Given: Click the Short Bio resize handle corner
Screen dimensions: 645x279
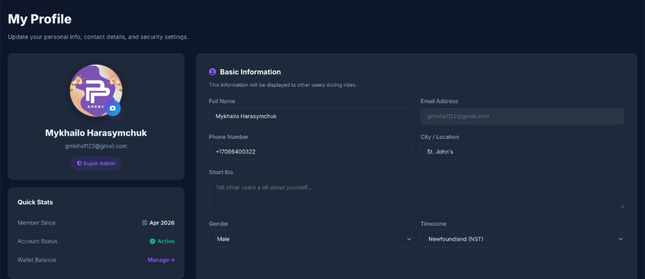Looking at the screenshot, I should 622,206.
